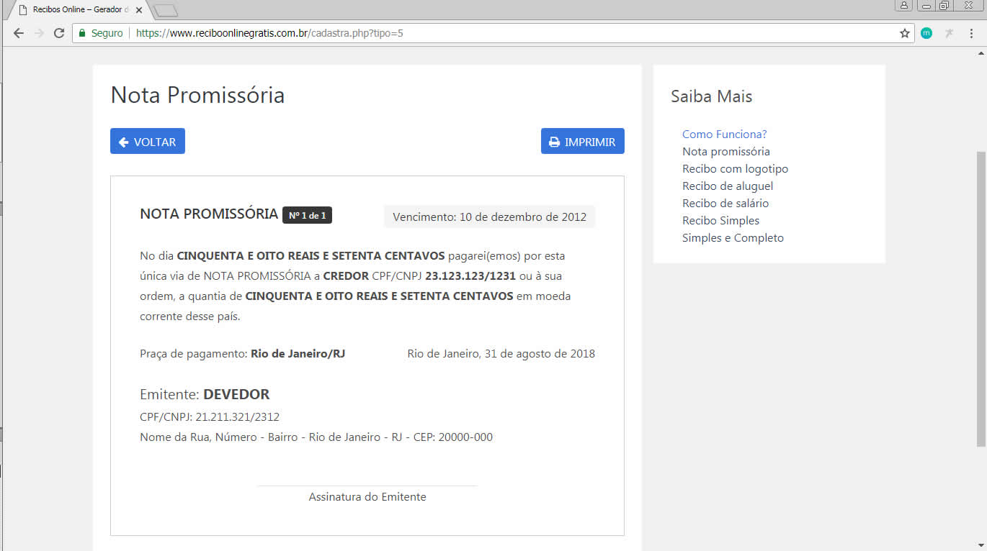Click the Vencimento: 10 de dezembro de 2012 text

click(x=490, y=217)
